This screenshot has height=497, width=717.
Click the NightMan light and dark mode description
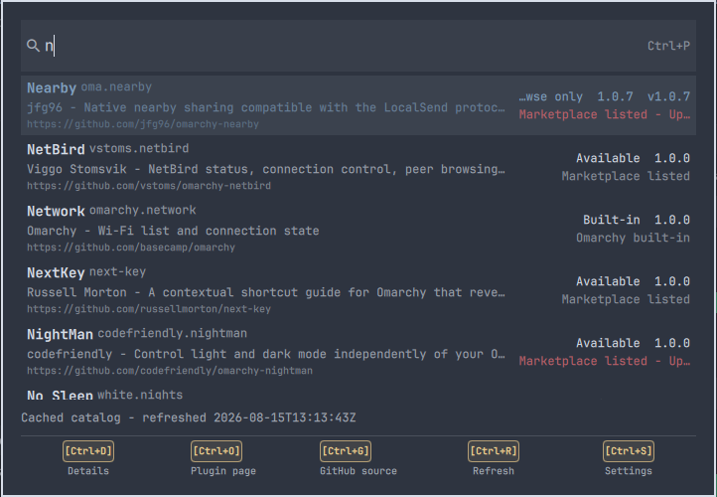(x=266, y=354)
